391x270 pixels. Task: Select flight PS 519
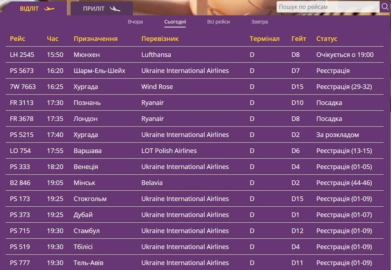195,247
